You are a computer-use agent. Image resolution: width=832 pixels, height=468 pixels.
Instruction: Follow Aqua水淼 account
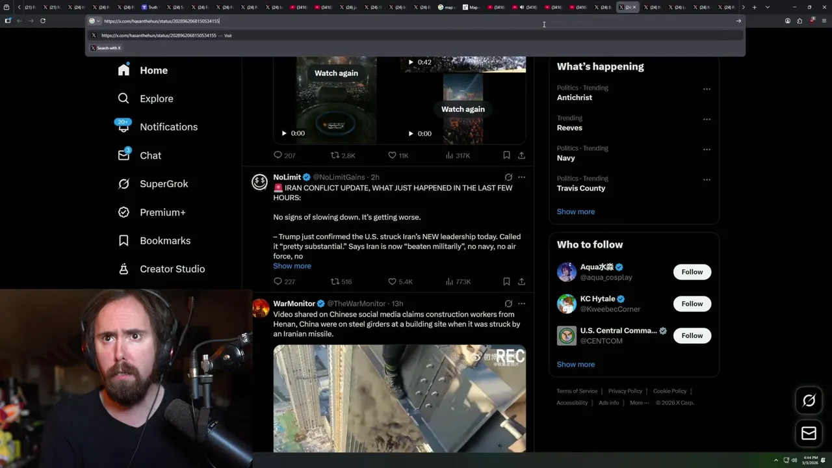click(x=692, y=272)
